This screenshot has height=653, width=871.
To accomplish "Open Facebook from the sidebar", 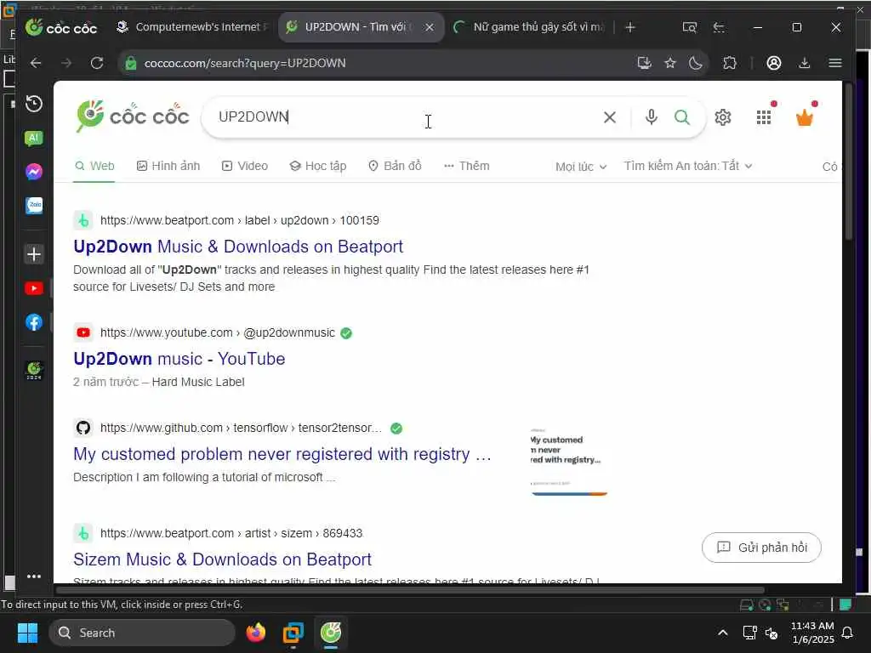I will (x=34, y=322).
